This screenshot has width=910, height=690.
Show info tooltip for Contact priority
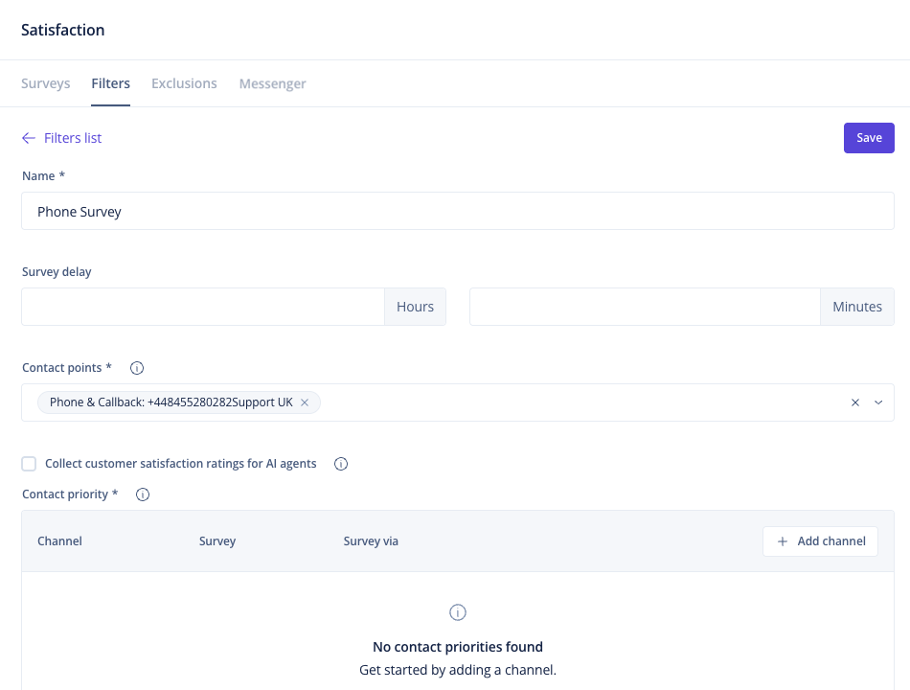click(x=143, y=494)
